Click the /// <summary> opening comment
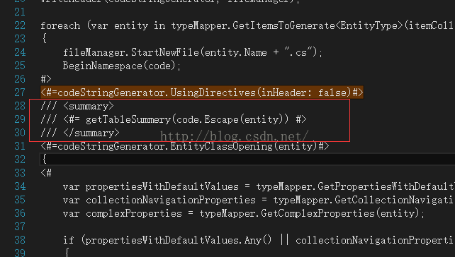 pos(77,106)
